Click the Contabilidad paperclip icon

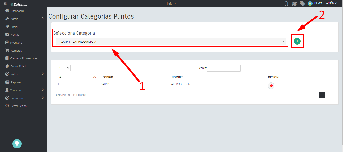click(x=7, y=66)
